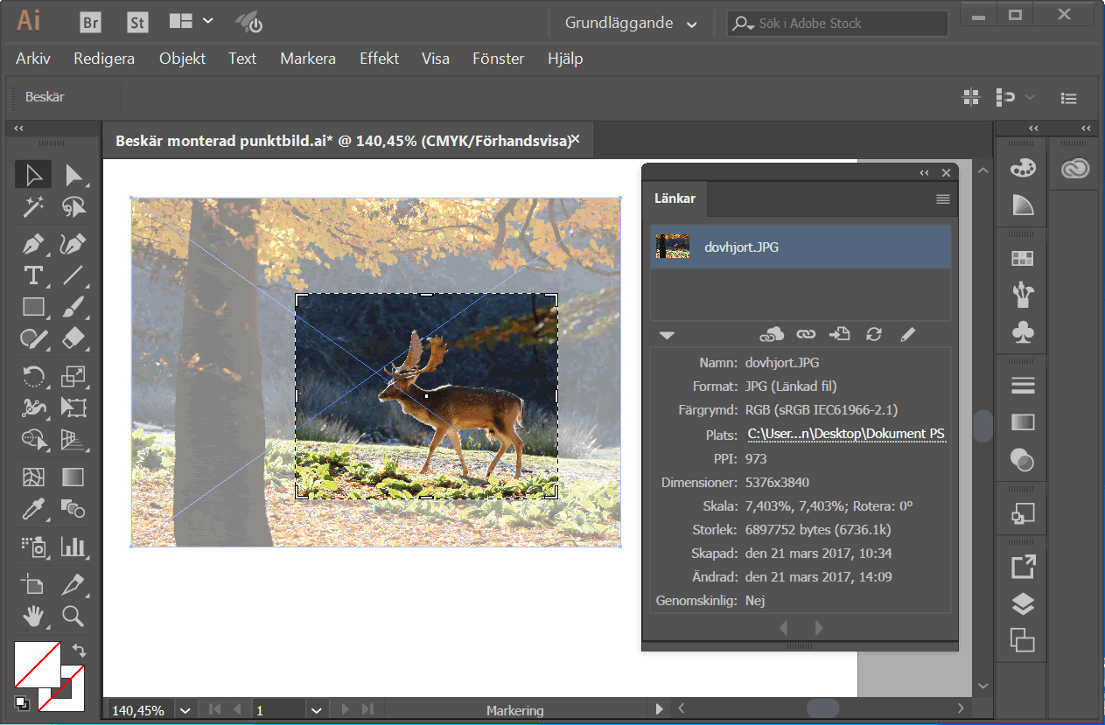Click the Plats file path link
Screen dimensions: 1105x725
point(845,435)
